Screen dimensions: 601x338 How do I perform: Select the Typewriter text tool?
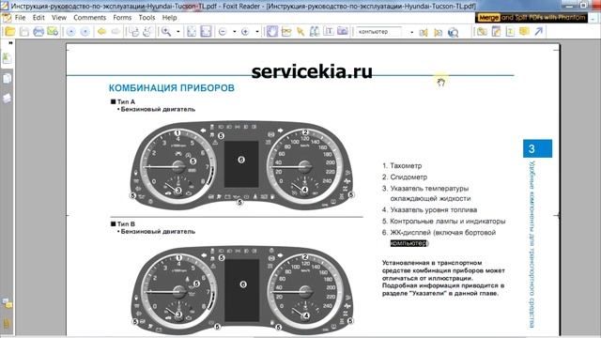pos(329,31)
